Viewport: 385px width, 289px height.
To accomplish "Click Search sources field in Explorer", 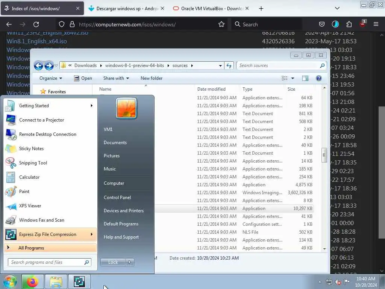I will pyautogui.click(x=281, y=65).
